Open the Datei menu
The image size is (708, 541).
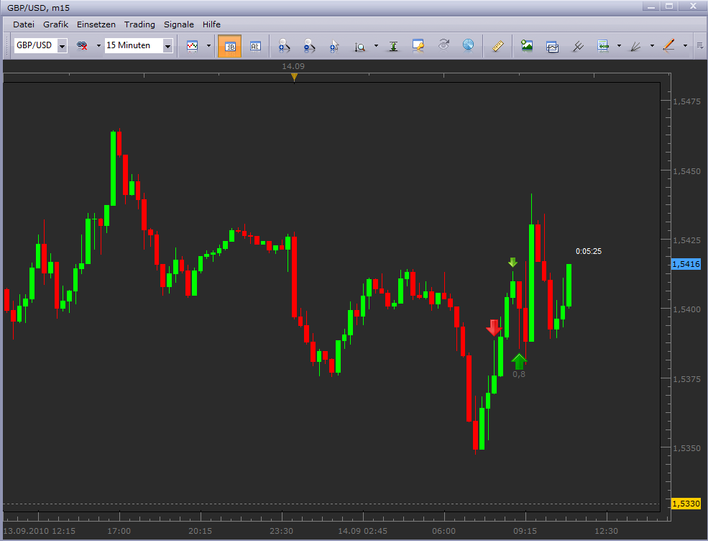[24, 24]
